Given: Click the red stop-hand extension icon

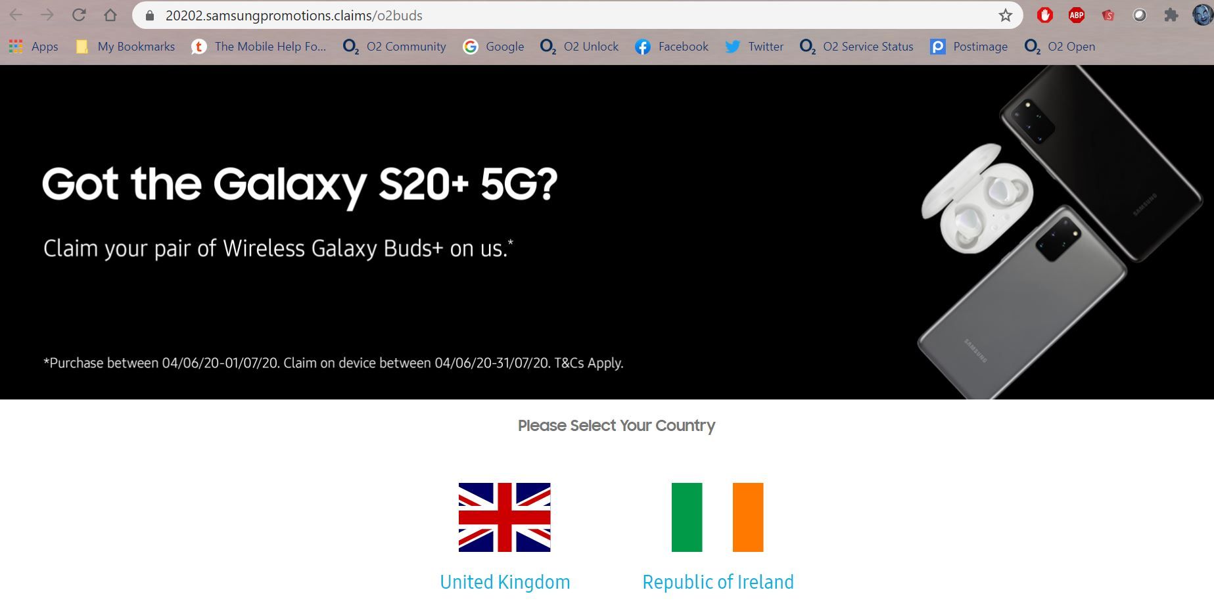Looking at the screenshot, I should pos(1044,15).
